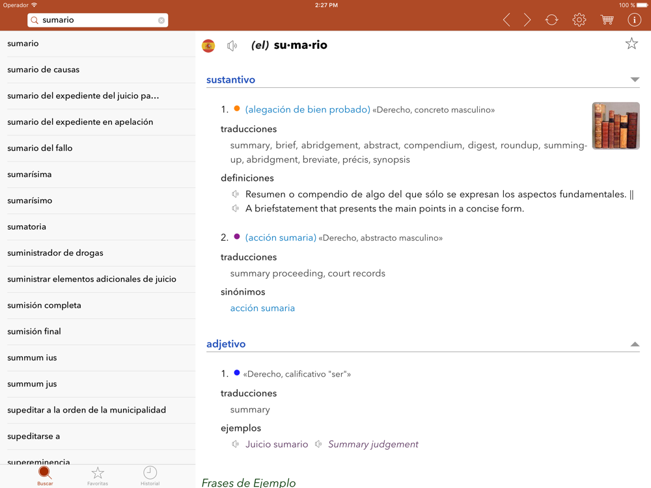Screen dimensions: 651x488
Task: Clear the search field text
Action: 161,20
